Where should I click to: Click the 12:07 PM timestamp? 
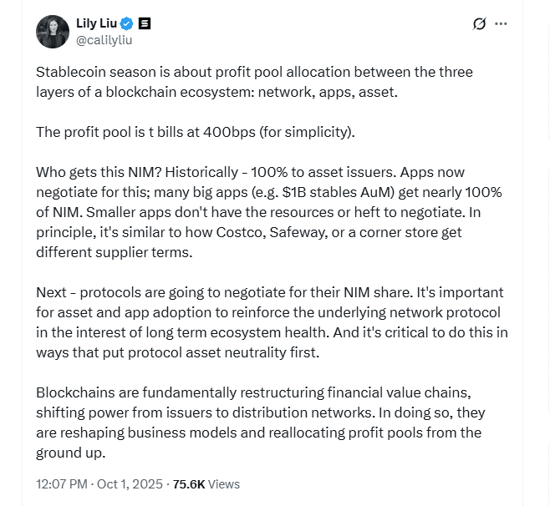63,483
